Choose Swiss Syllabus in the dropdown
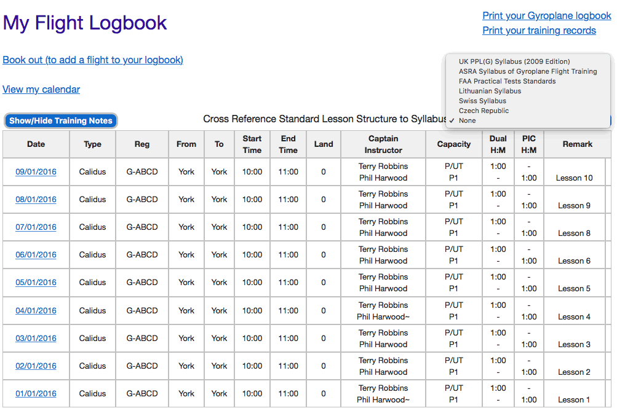This screenshot has height=416, width=617. point(482,101)
